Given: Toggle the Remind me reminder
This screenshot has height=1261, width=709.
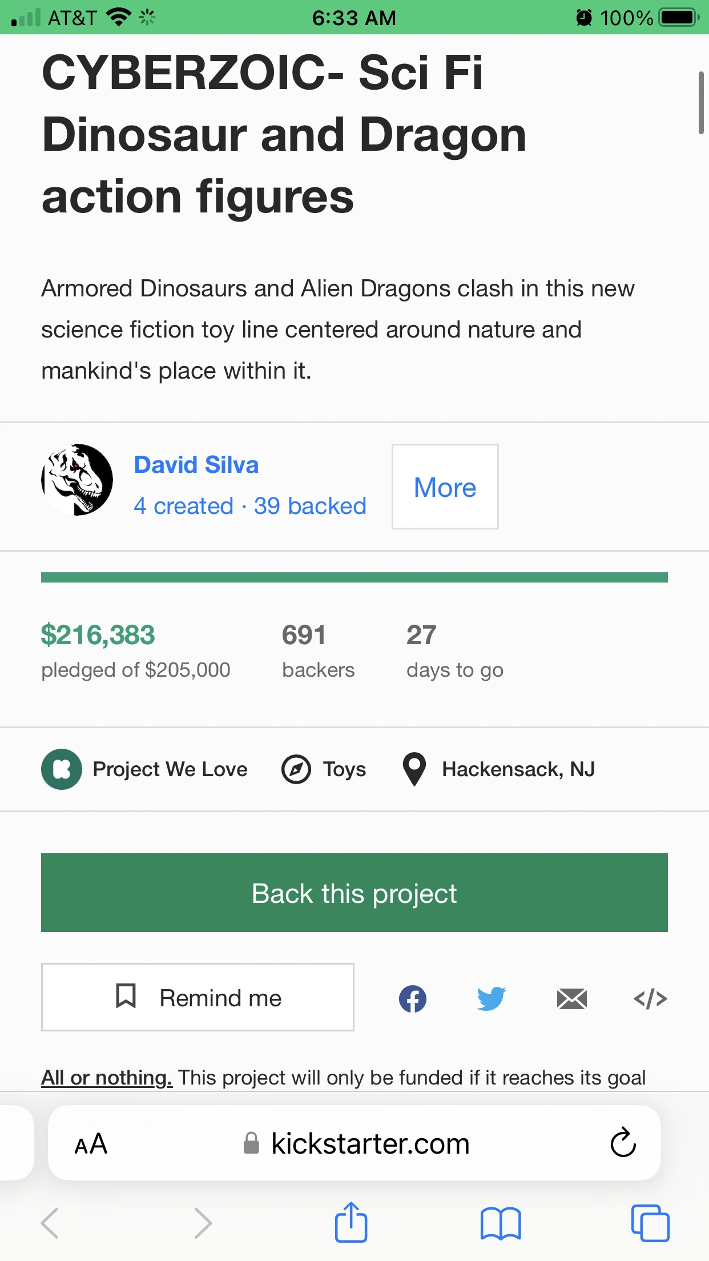Looking at the screenshot, I should coord(198,998).
